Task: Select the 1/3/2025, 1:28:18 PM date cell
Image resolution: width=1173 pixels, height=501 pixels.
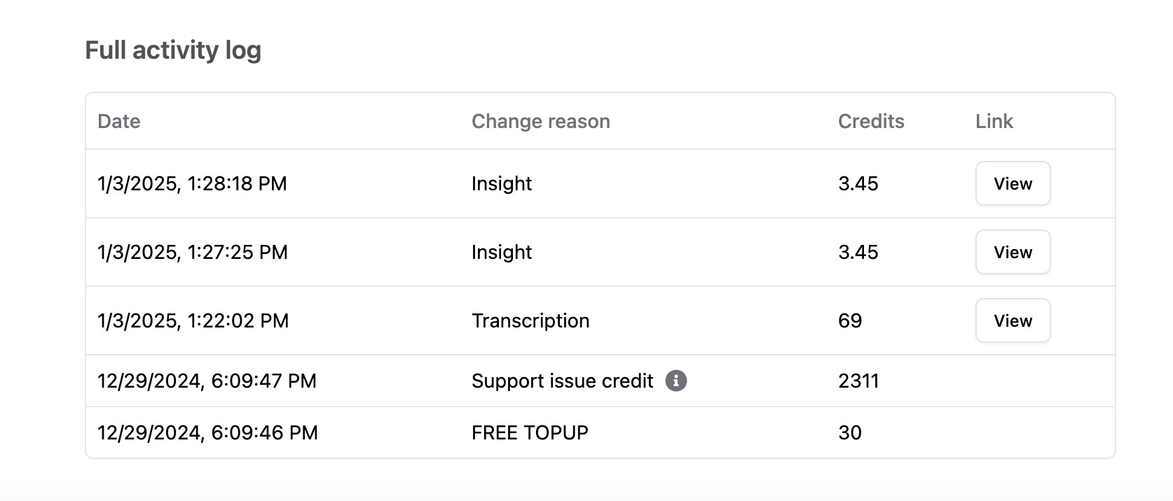Action: (192, 183)
